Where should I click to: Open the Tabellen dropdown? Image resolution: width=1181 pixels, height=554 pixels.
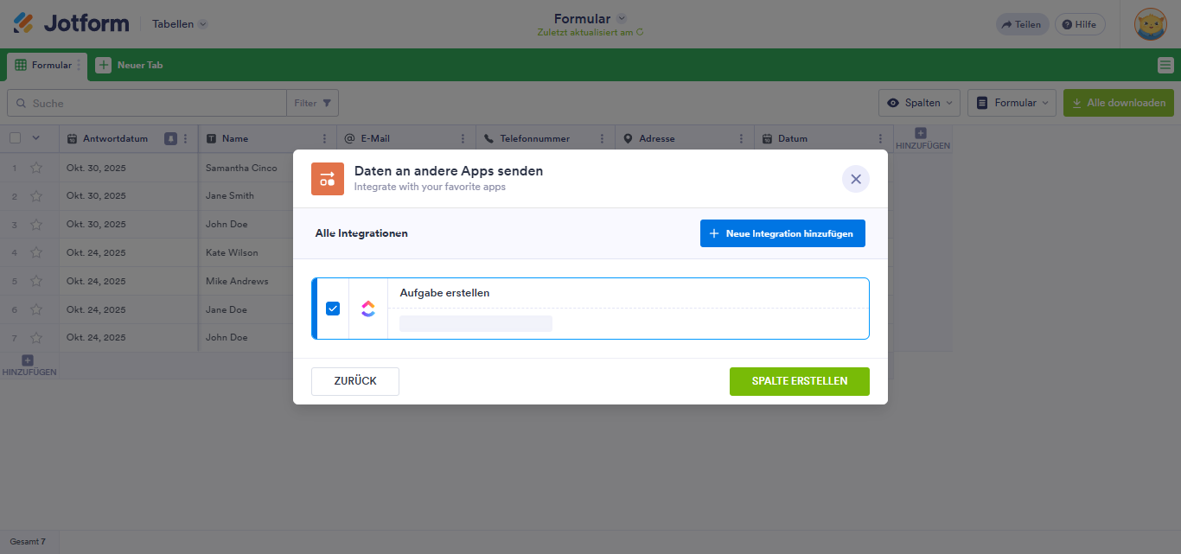(x=179, y=24)
